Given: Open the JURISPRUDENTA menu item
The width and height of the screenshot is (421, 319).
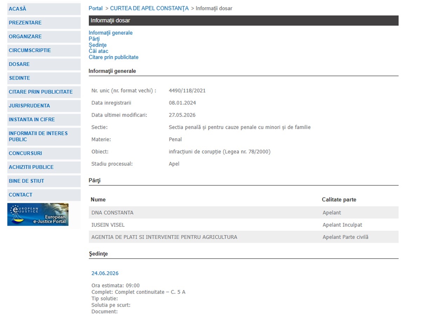Looking at the screenshot, I should [x=44, y=106].
